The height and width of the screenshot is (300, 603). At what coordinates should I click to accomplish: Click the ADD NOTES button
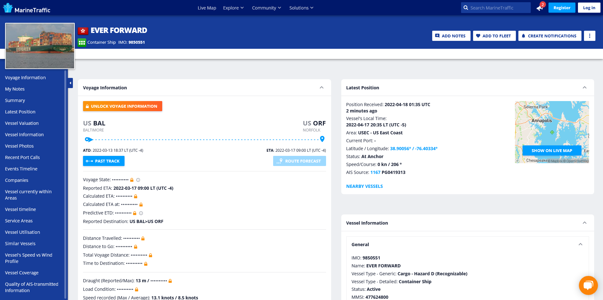[451, 36]
